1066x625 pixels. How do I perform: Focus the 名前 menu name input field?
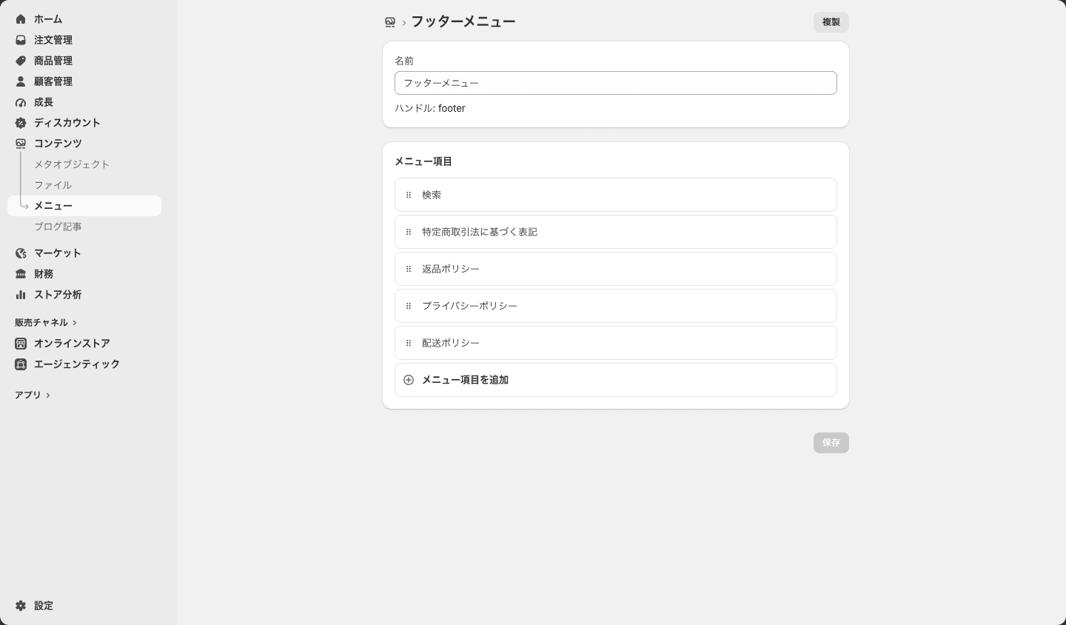[616, 83]
